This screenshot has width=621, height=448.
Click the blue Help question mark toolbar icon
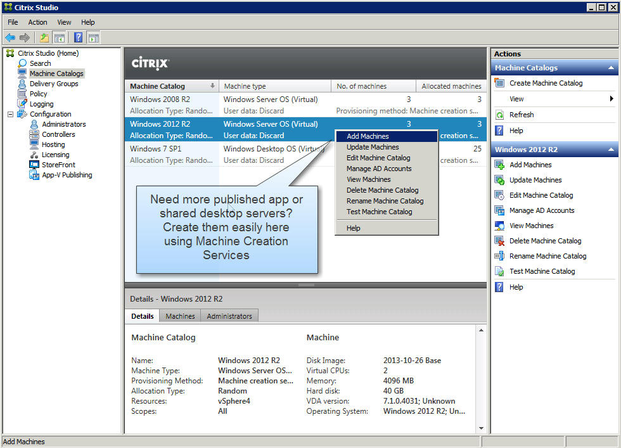click(79, 37)
